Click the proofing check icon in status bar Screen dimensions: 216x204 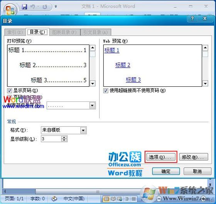coord(54,199)
